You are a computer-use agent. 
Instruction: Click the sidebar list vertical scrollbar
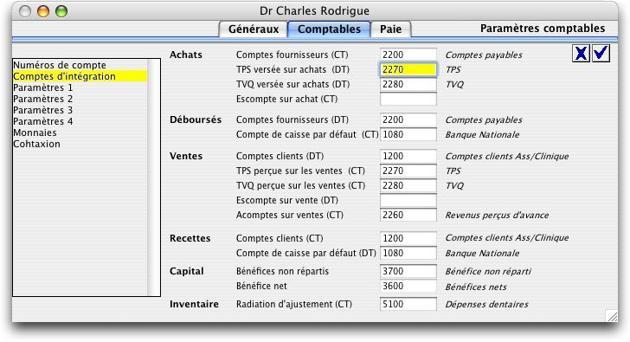coord(153,177)
